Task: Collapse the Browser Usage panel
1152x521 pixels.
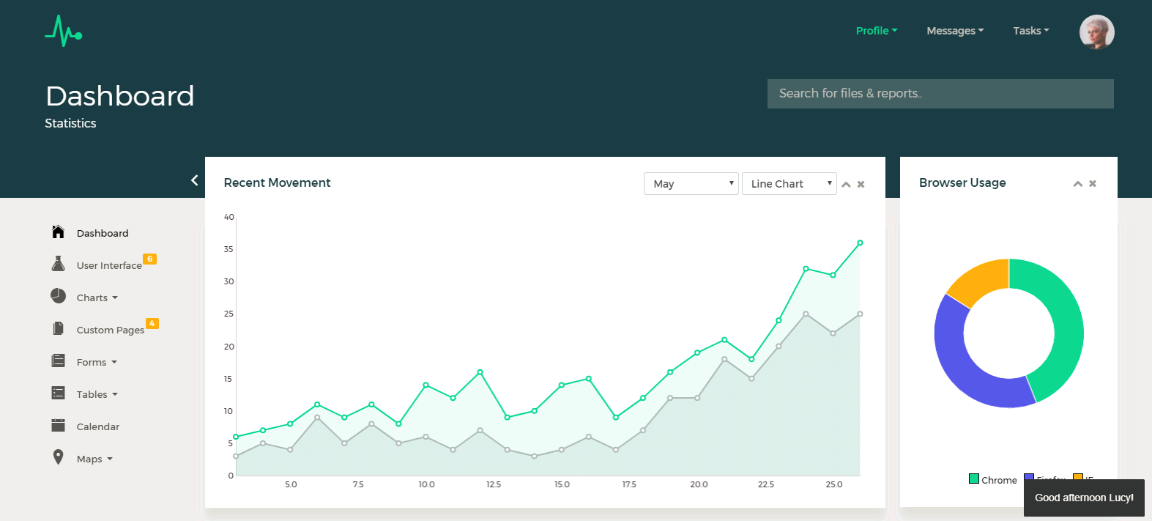Action: (1077, 184)
